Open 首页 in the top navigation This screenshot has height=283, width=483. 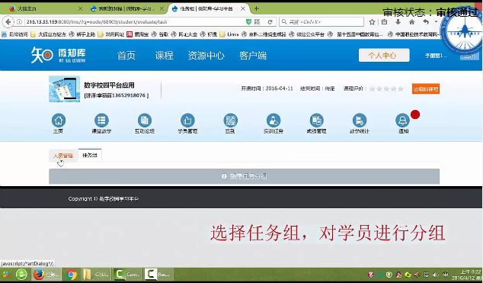point(126,56)
